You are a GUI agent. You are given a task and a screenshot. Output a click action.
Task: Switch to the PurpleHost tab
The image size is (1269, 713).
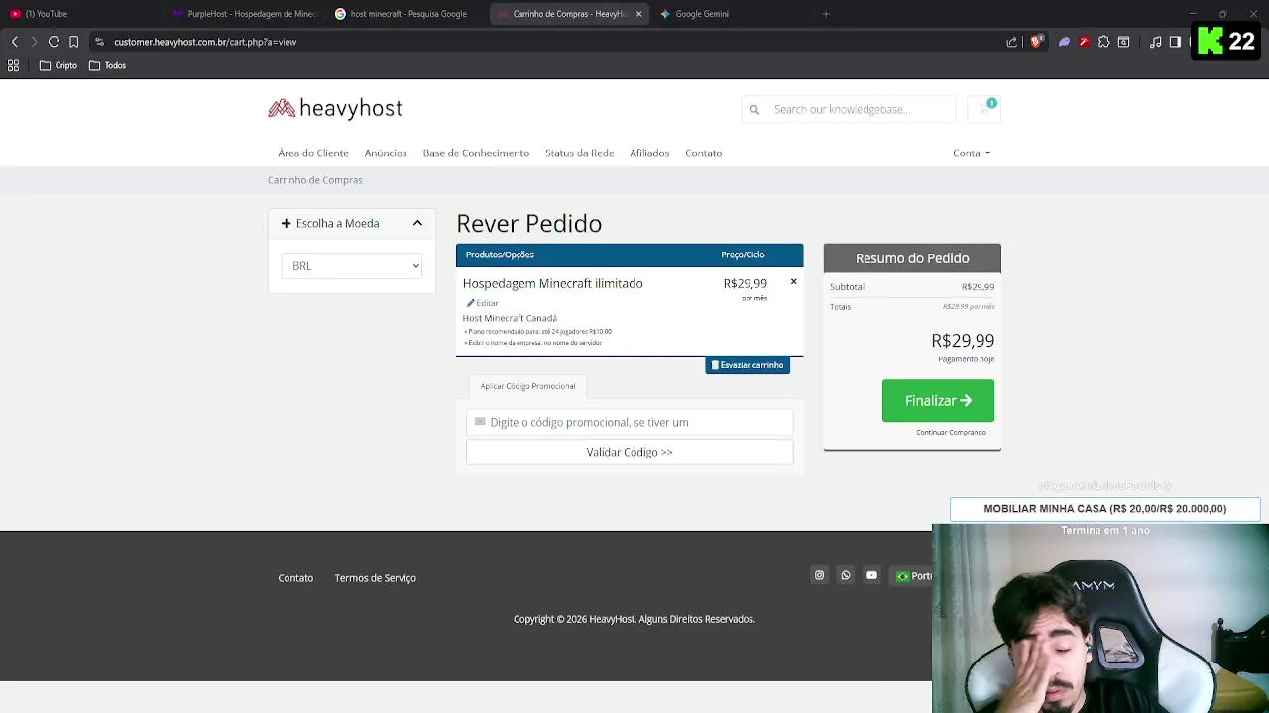pyautogui.click(x=244, y=14)
